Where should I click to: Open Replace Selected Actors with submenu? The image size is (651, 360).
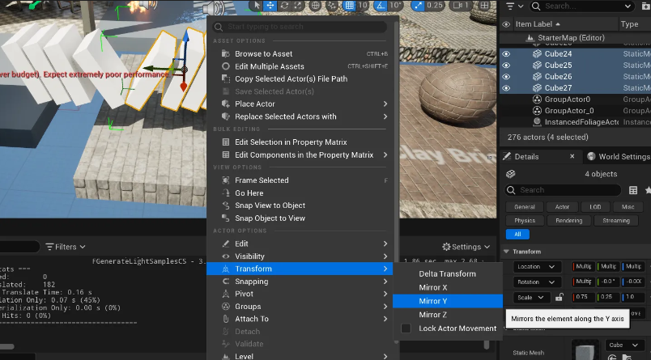tap(300, 116)
